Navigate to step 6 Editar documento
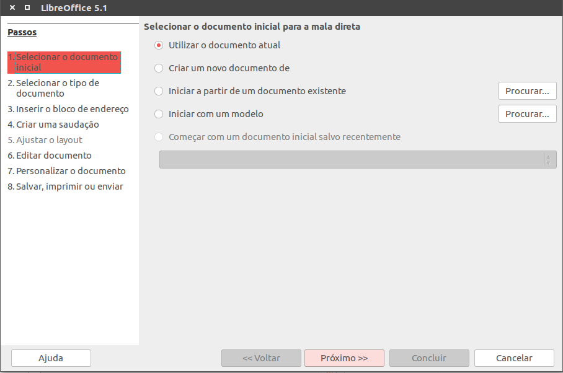 tap(50, 156)
